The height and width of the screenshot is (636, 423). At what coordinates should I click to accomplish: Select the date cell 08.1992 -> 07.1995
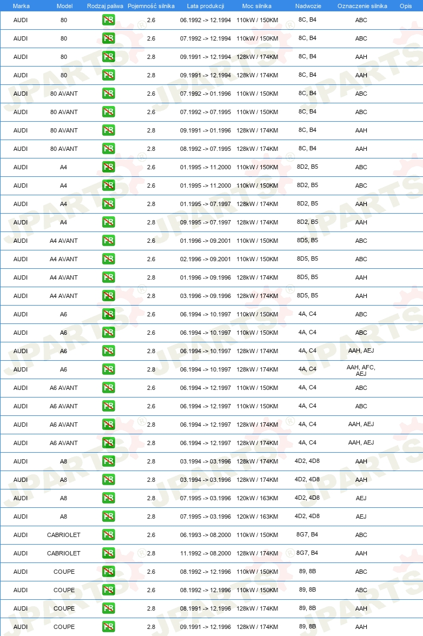[206, 149]
